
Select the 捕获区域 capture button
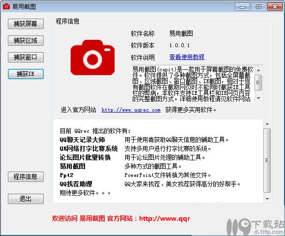[26, 40]
